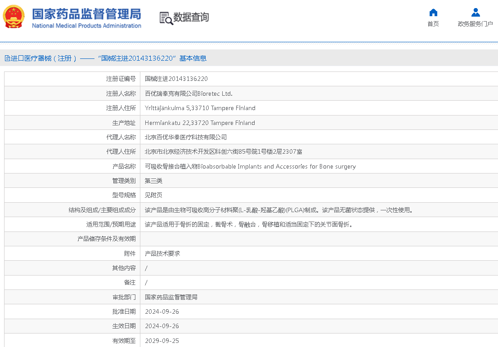
Task: Click the national emblem logo
Action: click(x=13, y=17)
